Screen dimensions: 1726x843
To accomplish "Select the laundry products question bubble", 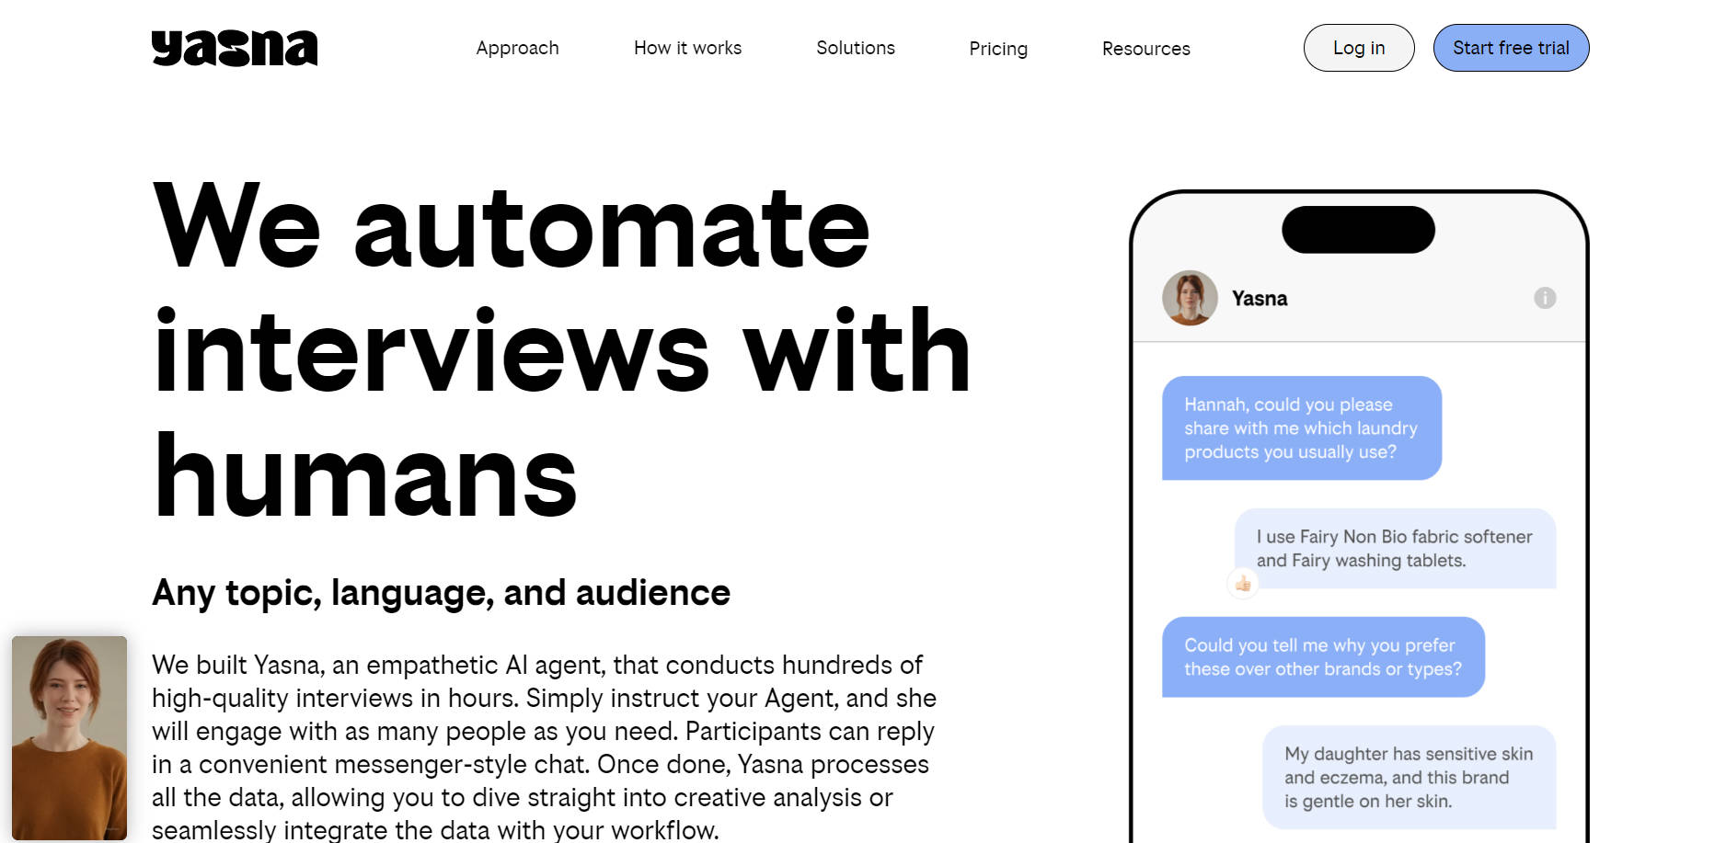I will [1300, 428].
